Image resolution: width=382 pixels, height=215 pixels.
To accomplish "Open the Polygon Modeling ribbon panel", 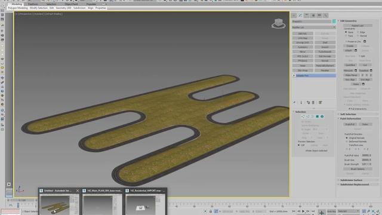I will click(x=18, y=8).
